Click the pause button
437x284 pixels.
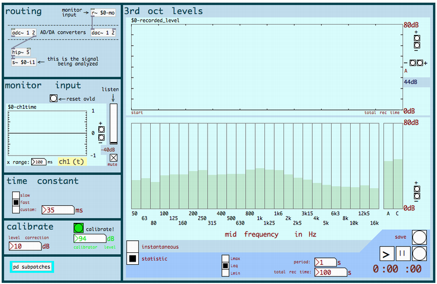(x=403, y=253)
